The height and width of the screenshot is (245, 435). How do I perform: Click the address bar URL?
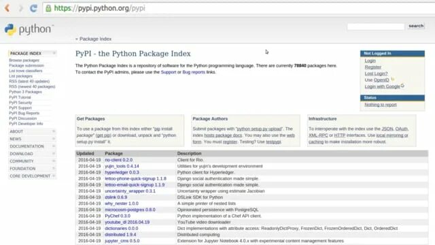(x=100, y=8)
